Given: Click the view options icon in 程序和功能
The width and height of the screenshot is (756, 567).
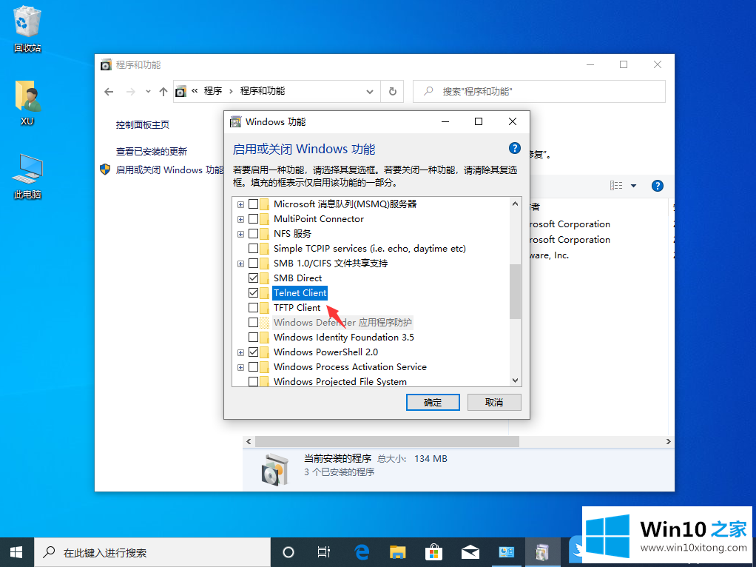Looking at the screenshot, I should [x=616, y=186].
